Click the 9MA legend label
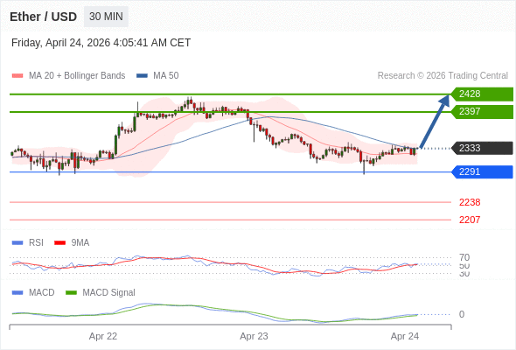The height and width of the screenshot is (350, 516). pos(80,243)
